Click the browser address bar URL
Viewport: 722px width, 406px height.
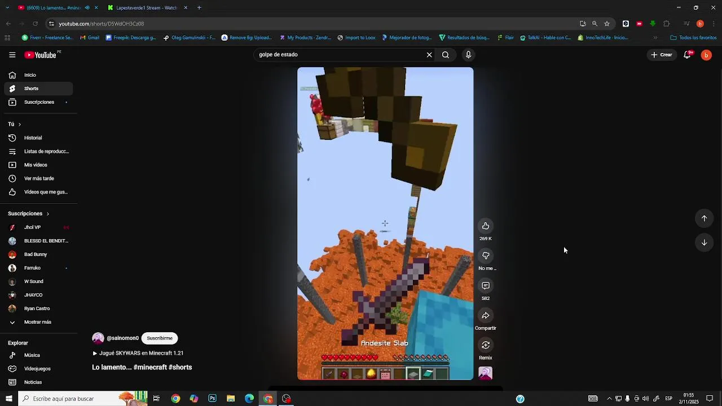click(102, 24)
